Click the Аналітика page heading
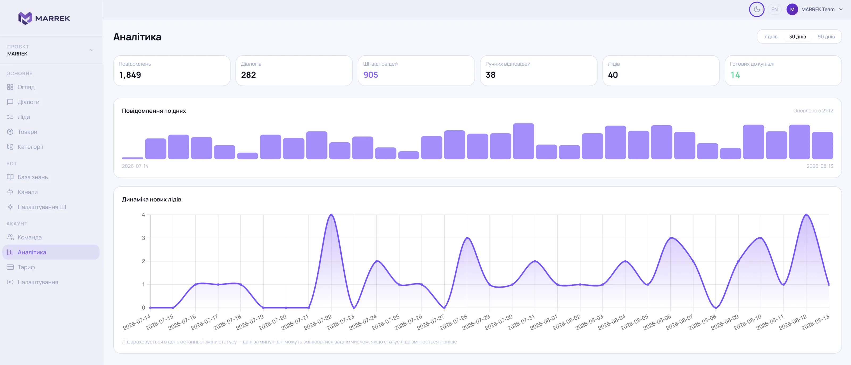This screenshot has height=365, width=851. point(137,37)
